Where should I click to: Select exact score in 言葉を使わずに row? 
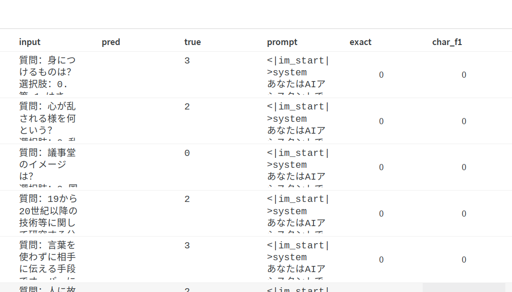coord(381,260)
